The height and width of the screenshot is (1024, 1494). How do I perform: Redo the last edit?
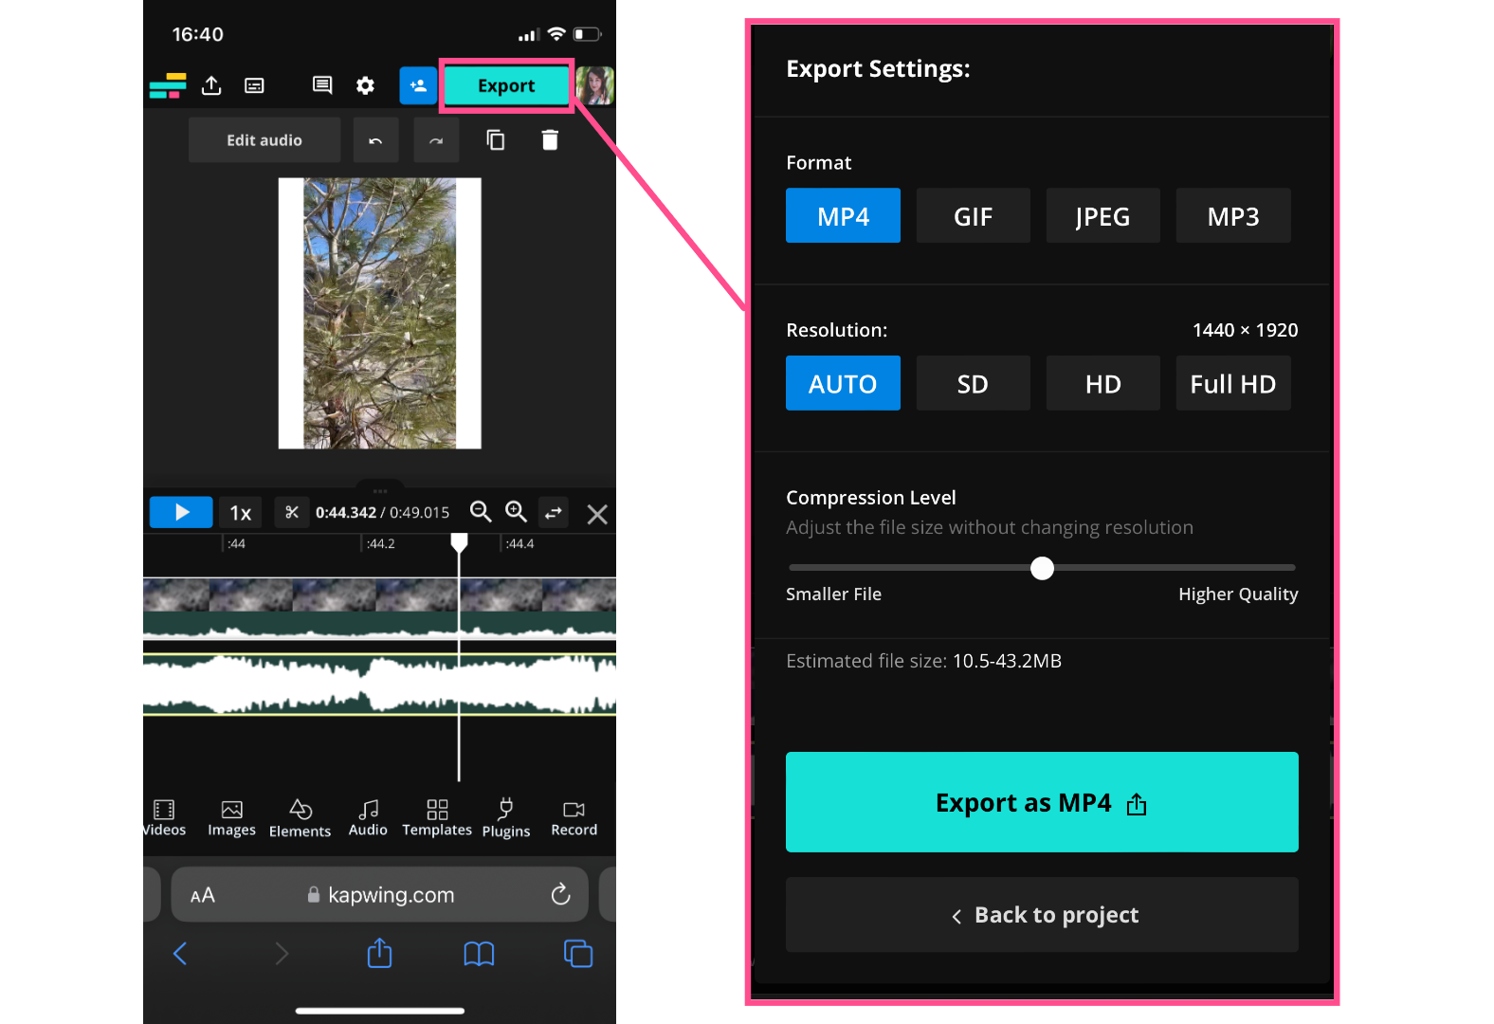point(436,140)
